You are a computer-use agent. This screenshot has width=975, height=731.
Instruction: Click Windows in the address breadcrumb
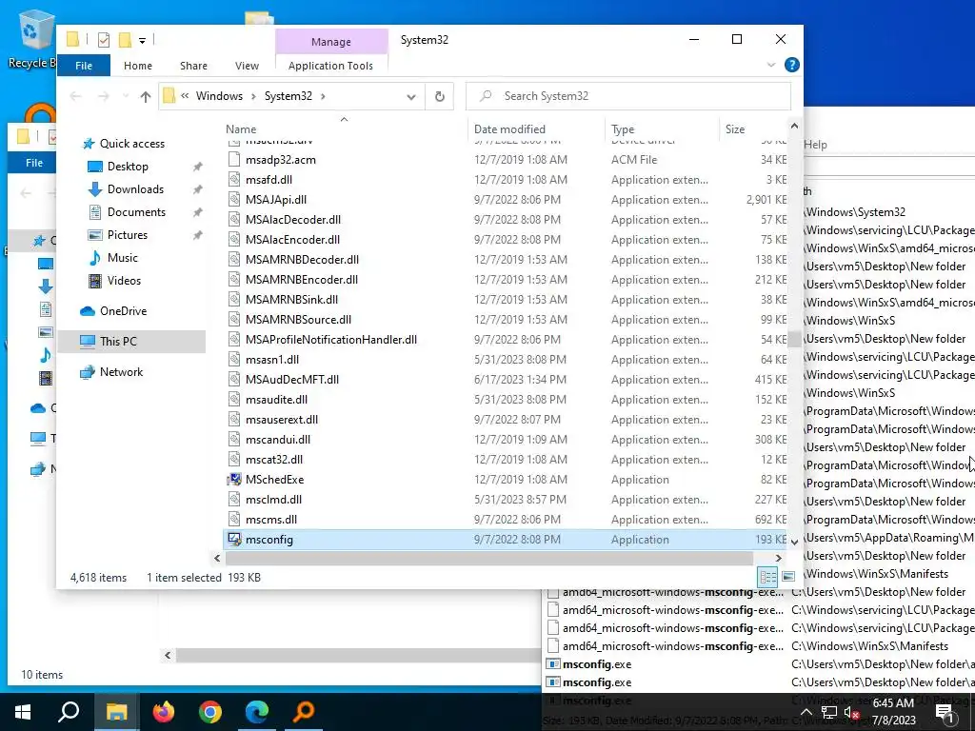click(220, 96)
